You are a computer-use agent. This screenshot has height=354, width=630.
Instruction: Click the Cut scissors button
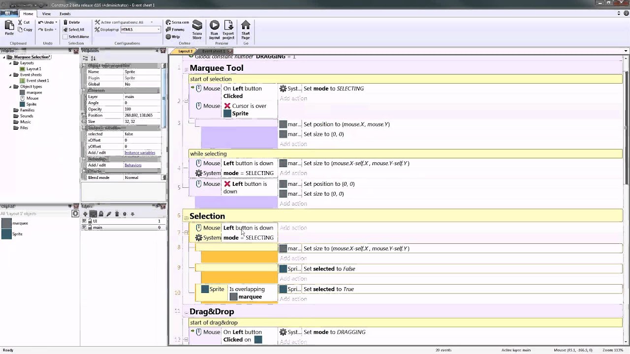coord(24,22)
